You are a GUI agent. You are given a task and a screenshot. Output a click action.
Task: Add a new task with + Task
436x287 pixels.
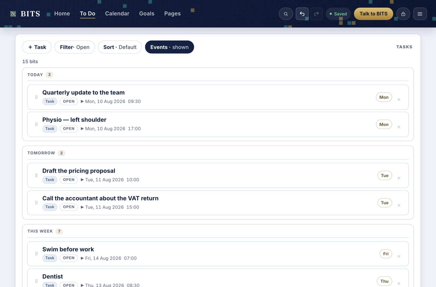point(37,47)
